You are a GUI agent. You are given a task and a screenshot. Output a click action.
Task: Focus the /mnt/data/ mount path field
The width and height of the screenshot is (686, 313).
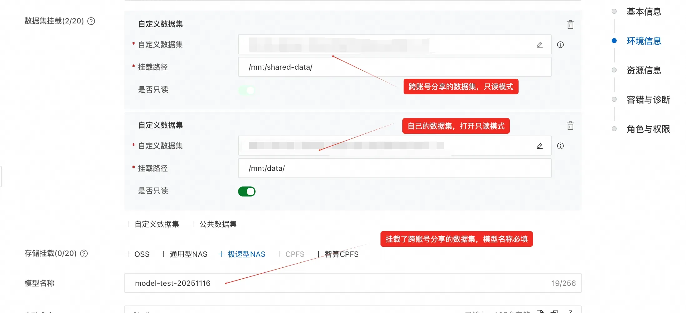[x=395, y=168]
